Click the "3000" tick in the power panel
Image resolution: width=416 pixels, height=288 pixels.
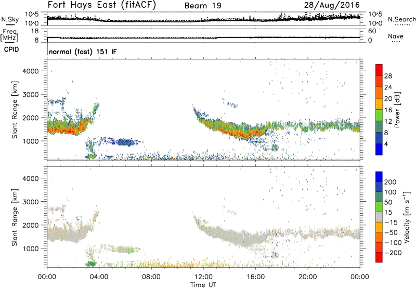tap(31, 95)
